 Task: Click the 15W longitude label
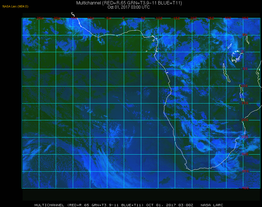[74, 18]
